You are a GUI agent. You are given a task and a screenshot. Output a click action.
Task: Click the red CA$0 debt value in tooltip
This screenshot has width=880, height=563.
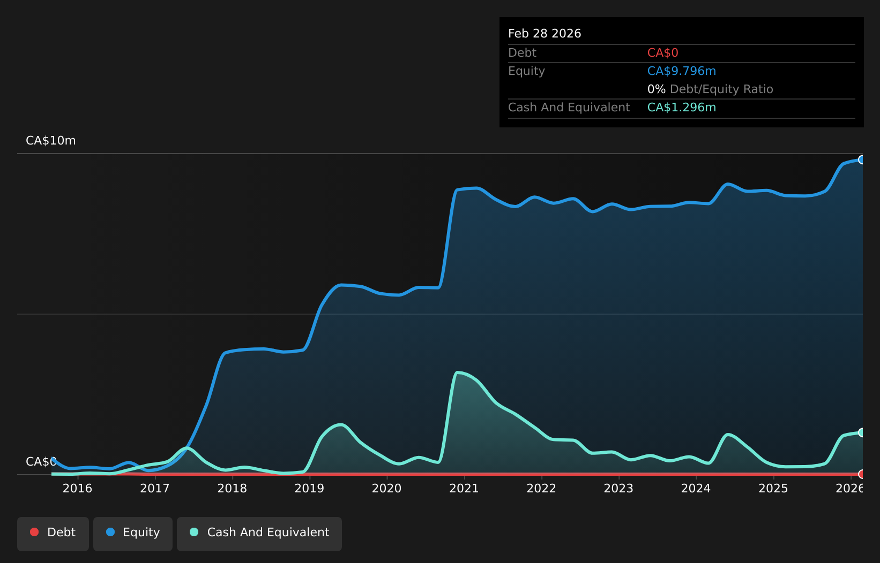(x=663, y=53)
